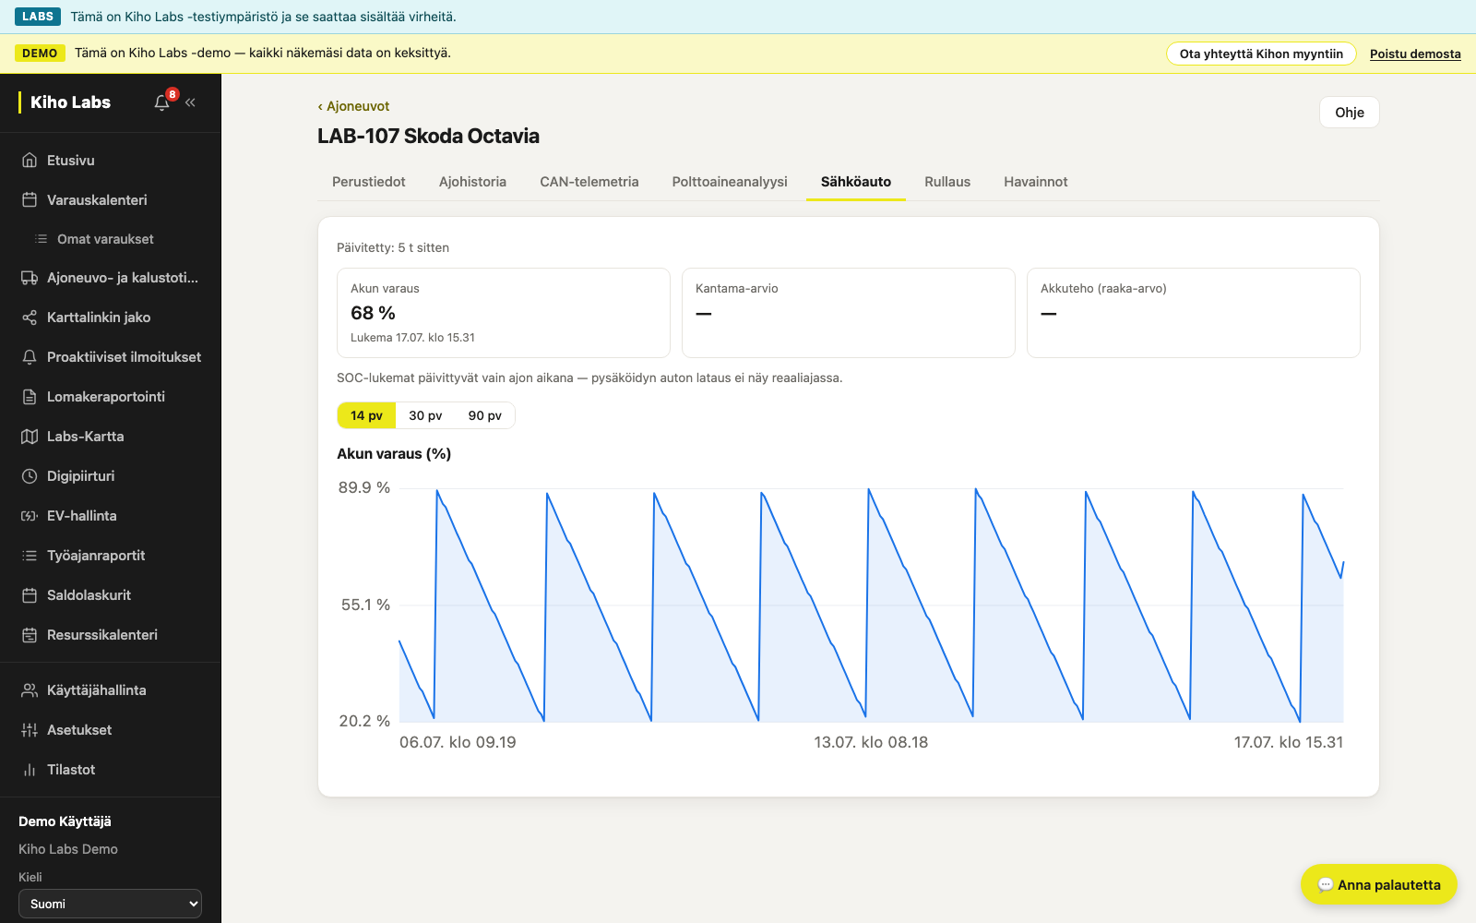Click the LABS badge in top banner
The width and height of the screenshot is (1476, 923).
38,17
